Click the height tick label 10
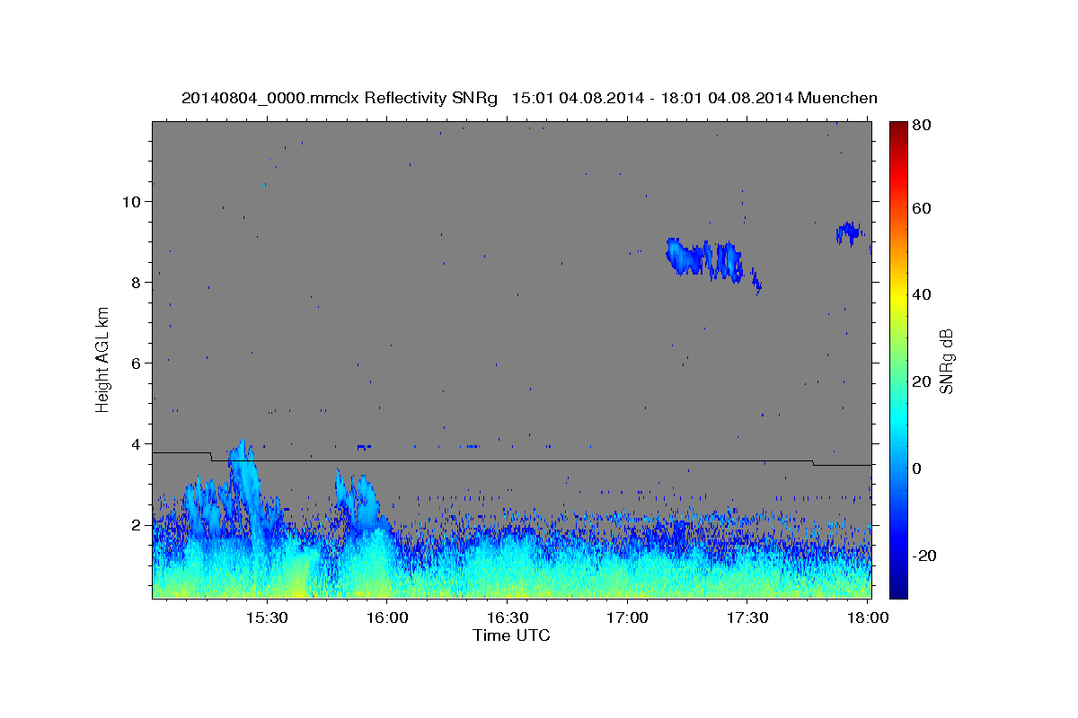The height and width of the screenshot is (718, 1078). coord(131,201)
